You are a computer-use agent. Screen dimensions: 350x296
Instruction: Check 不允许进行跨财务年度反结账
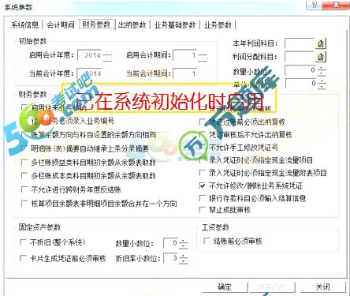(x=24, y=189)
